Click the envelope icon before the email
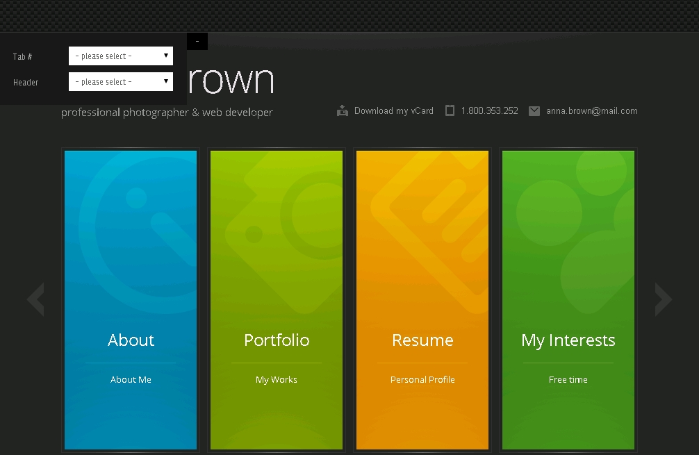This screenshot has width=699, height=455. tap(534, 110)
